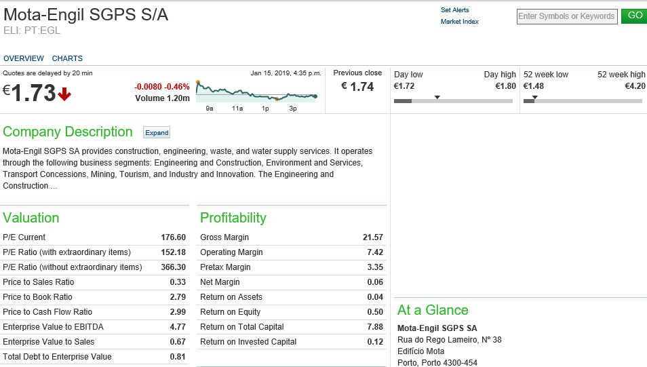This screenshot has height=367, width=647.
Task: Click the Profitability section heading
Action: click(233, 218)
